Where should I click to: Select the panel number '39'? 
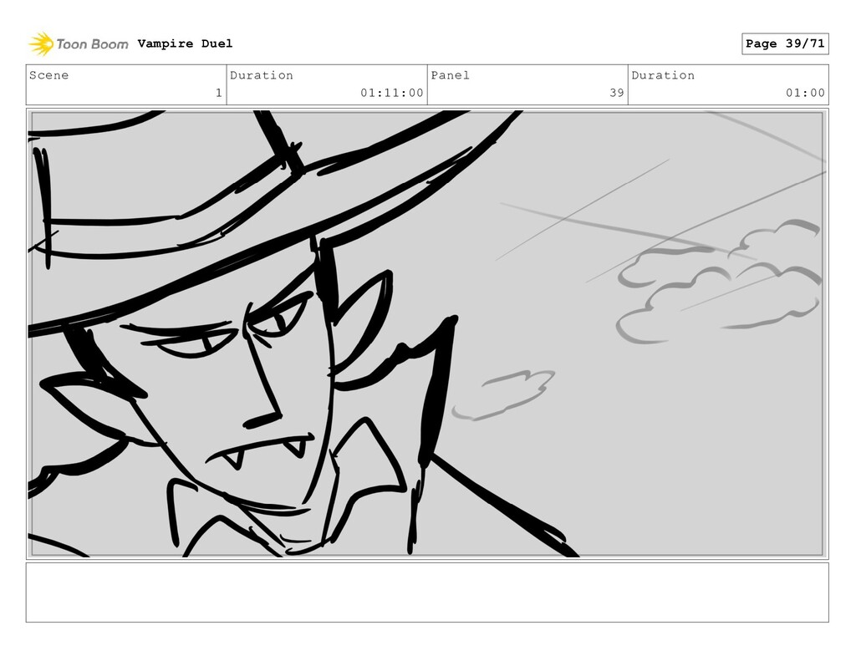pos(617,93)
